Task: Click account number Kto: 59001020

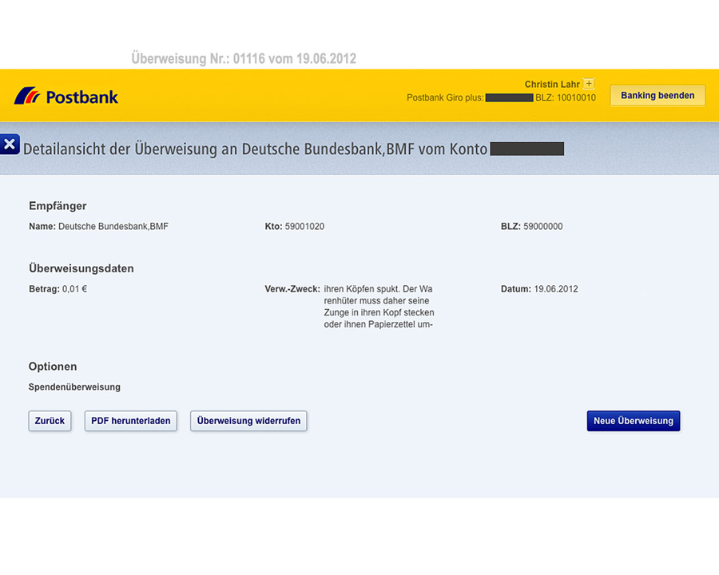Action: coord(294,227)
